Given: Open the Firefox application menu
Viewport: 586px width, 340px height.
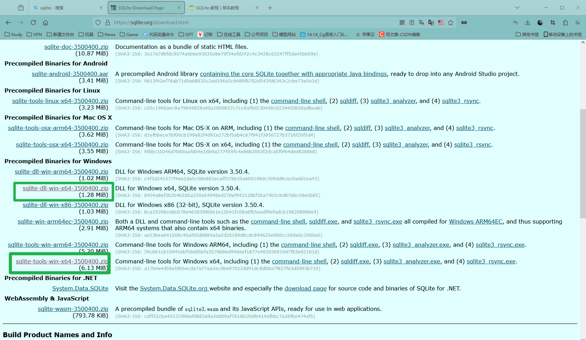Looking at the screenshot, I should pyautogui.click(x=578, y=23).
